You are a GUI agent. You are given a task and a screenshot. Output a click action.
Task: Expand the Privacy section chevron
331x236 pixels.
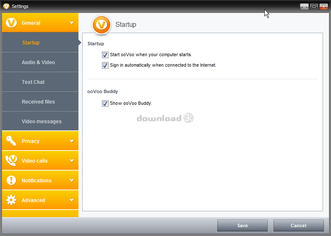pos(72,141)
